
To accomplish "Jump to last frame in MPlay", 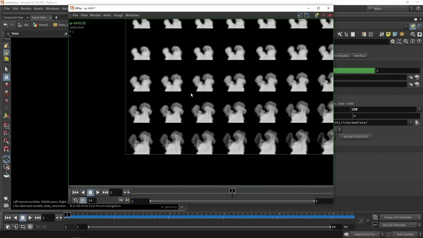I will click(105, 192).
